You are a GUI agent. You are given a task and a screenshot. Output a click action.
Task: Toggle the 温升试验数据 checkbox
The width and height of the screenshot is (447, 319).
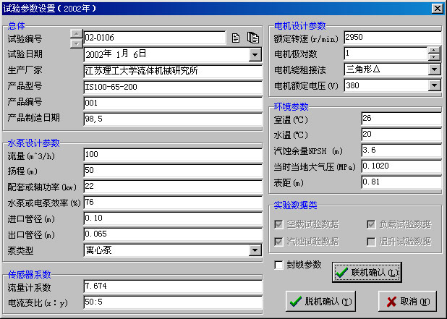pos(371,242)
